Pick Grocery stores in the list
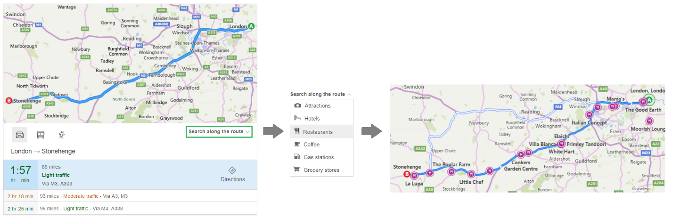Screen dimensions: 673x218 (321, 170)
